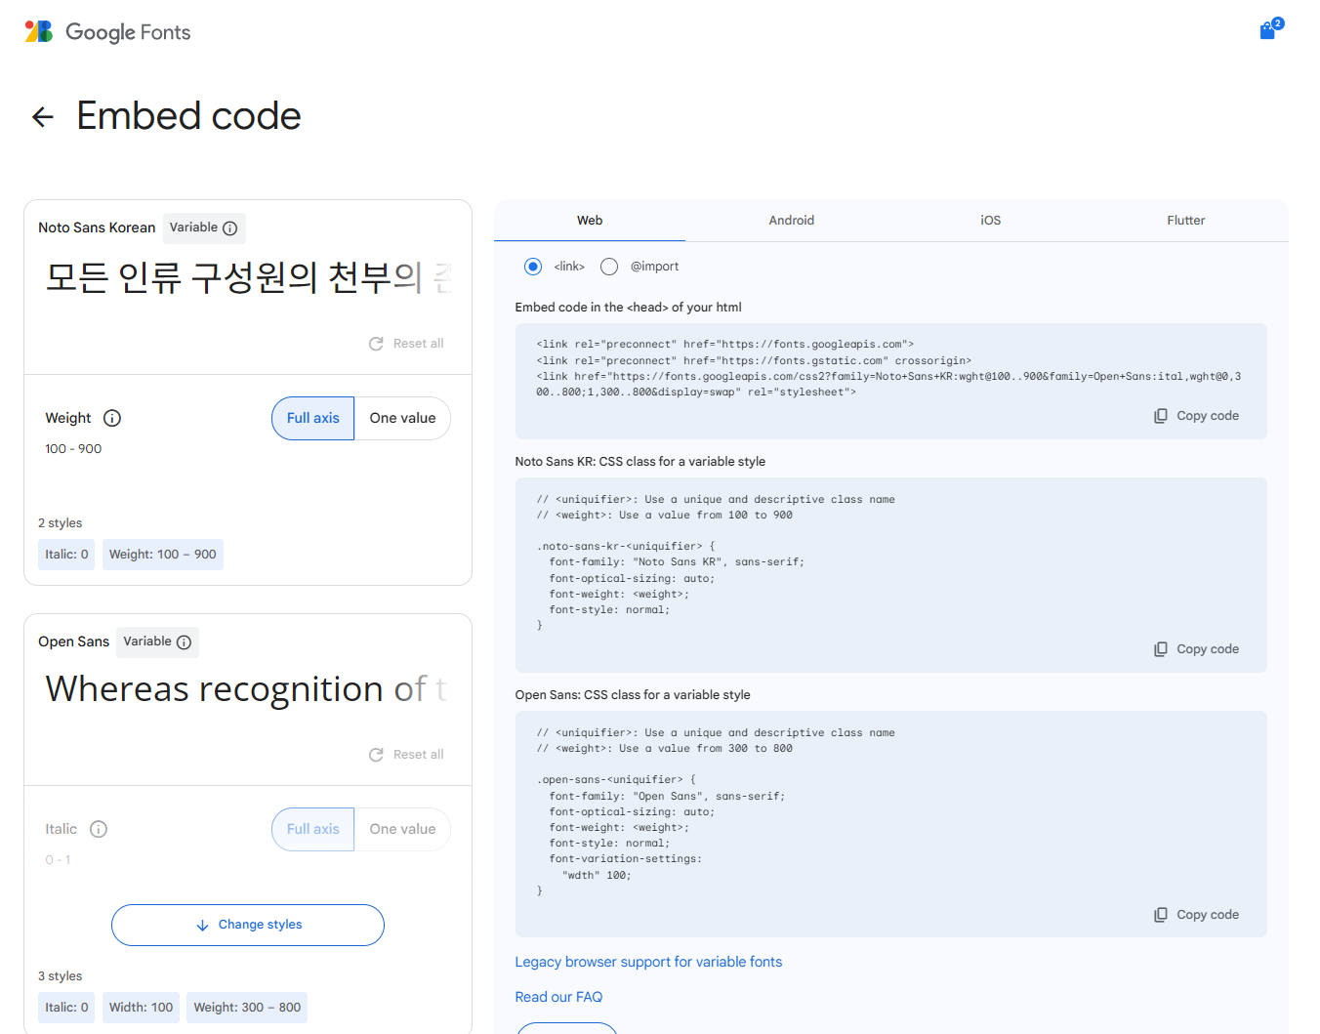
Task: Click the reset icon in the Open Sans card
Action: click(x=376, y=755)
